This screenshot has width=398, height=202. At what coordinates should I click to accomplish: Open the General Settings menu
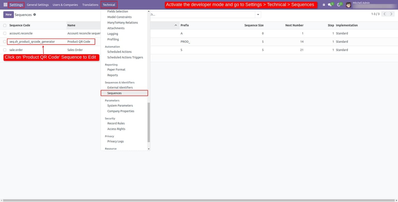point(38,5)
